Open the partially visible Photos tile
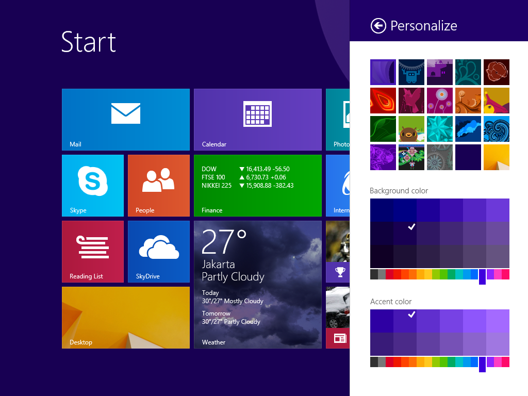The width and height of the screenshot is (528, 396). pyautogui.click(x=338, y=120)
